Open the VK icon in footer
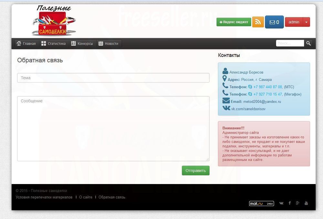 281,203
